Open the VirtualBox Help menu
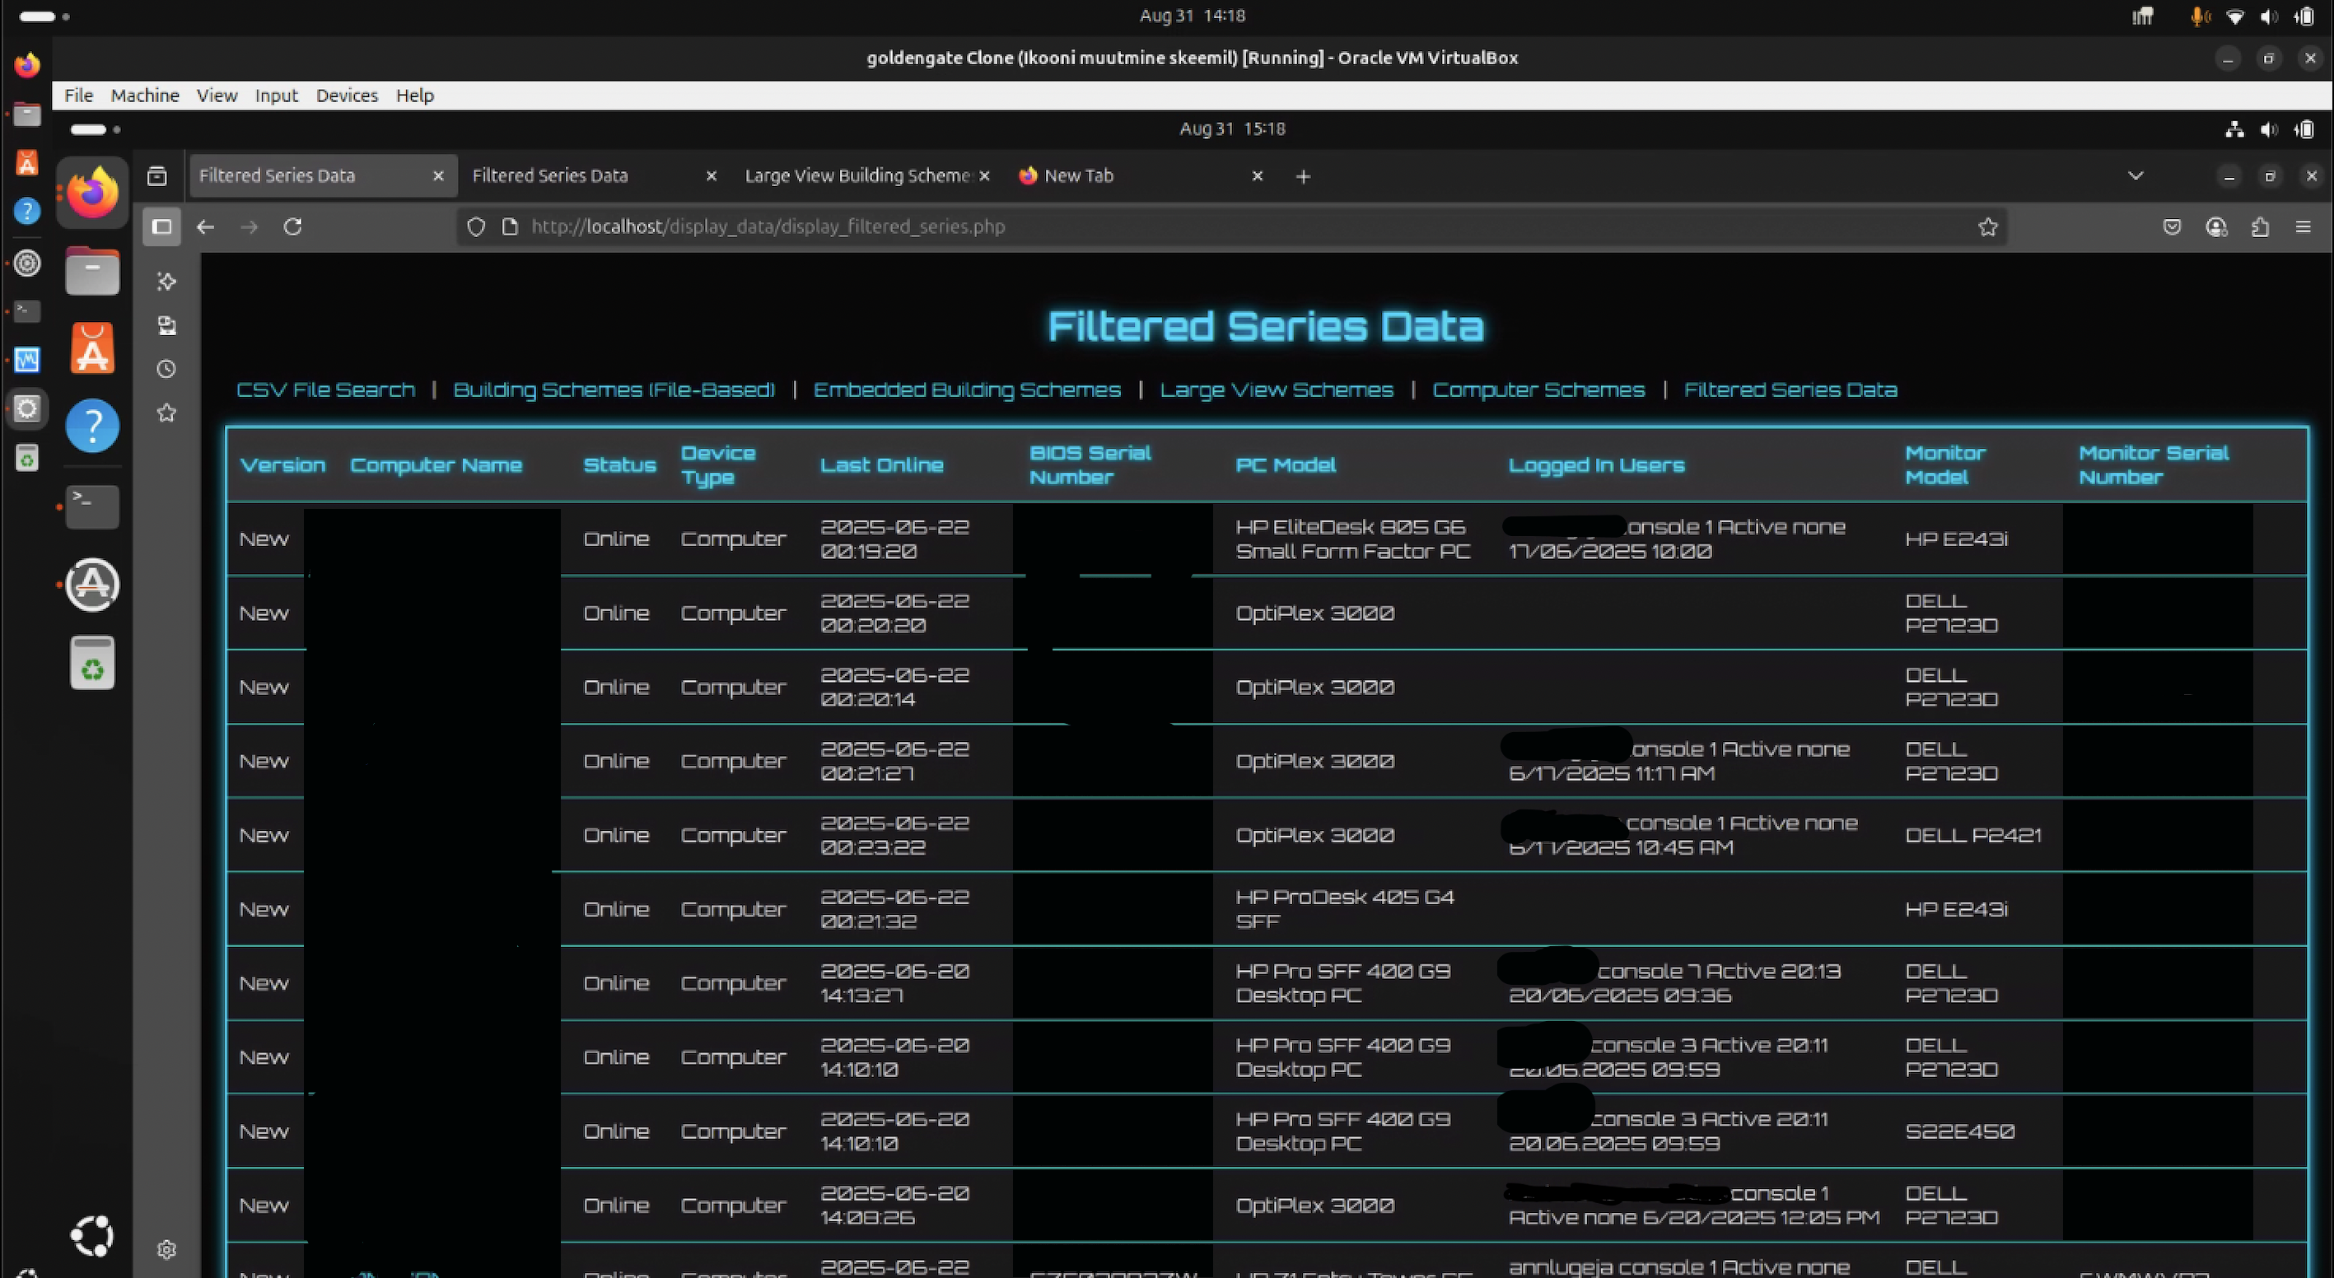Image resolution: width=2334 pixels, height=1278 pixels. (x=415, y=95)
